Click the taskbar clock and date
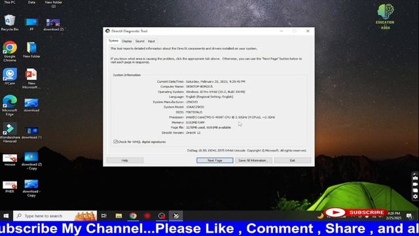This screenshot has width=419, height=236. coord(393,216)
